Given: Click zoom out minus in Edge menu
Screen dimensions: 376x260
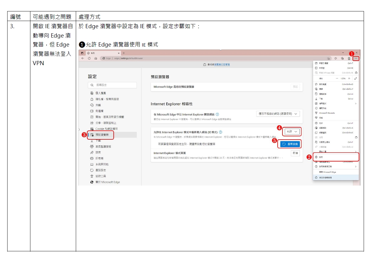Looking at the screenshot, I should [x=337, y=78].
